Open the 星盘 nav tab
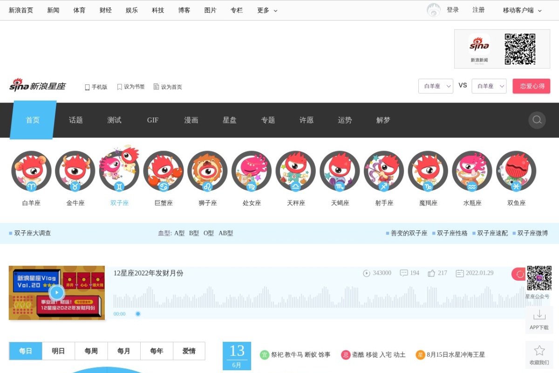 (230, 120)
